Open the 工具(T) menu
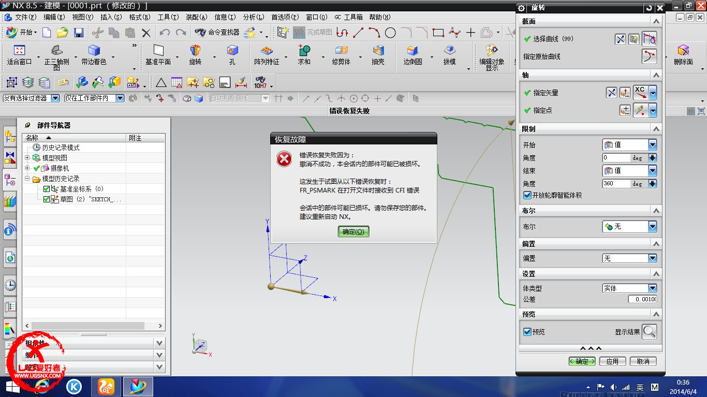Image resolution: width=707 pixels, height=397 pixels. 168,17
